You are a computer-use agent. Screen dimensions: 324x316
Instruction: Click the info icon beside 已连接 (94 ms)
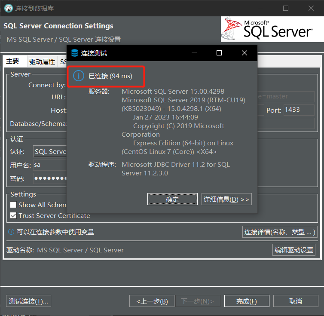(79, 76)
